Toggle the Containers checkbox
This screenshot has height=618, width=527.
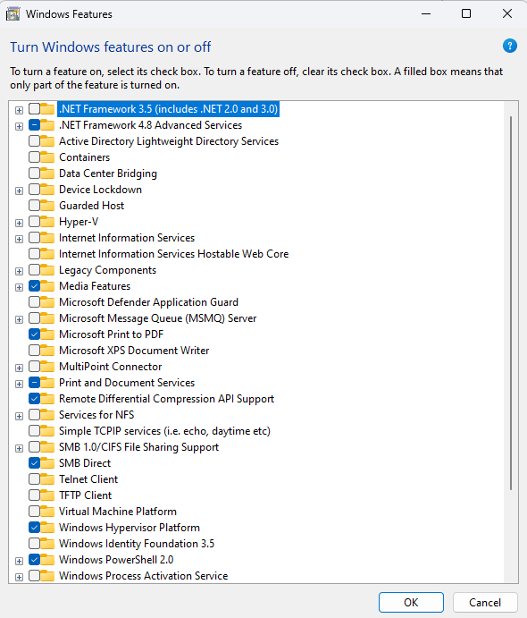pyautogui.click(x=34, y=157)
